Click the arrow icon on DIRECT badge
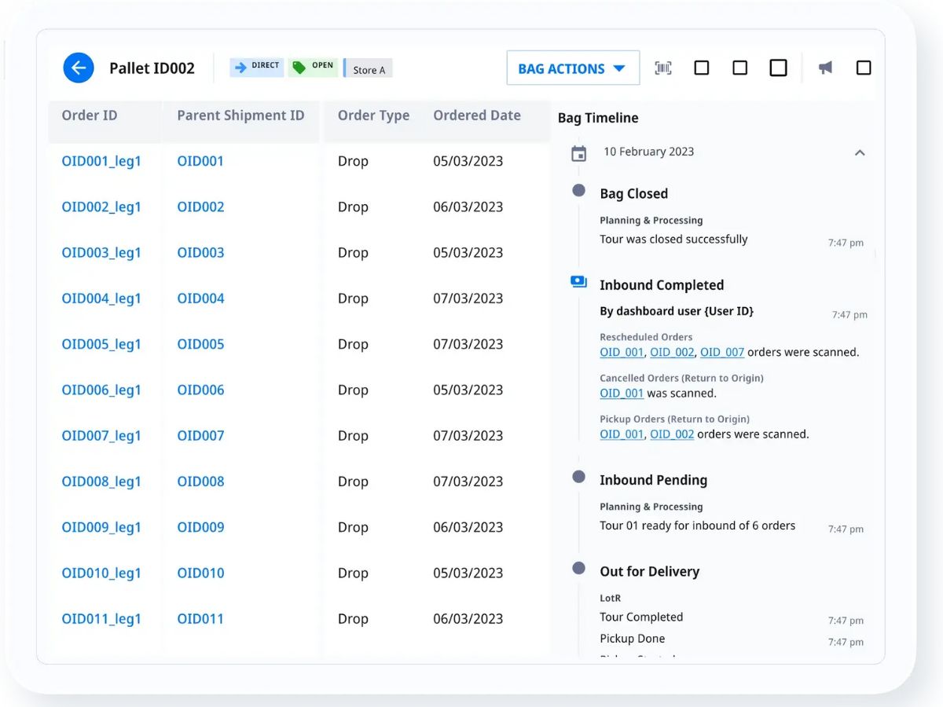 240,68
